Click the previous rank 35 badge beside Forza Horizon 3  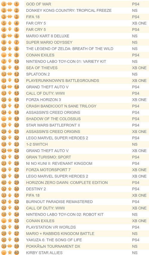4,99
